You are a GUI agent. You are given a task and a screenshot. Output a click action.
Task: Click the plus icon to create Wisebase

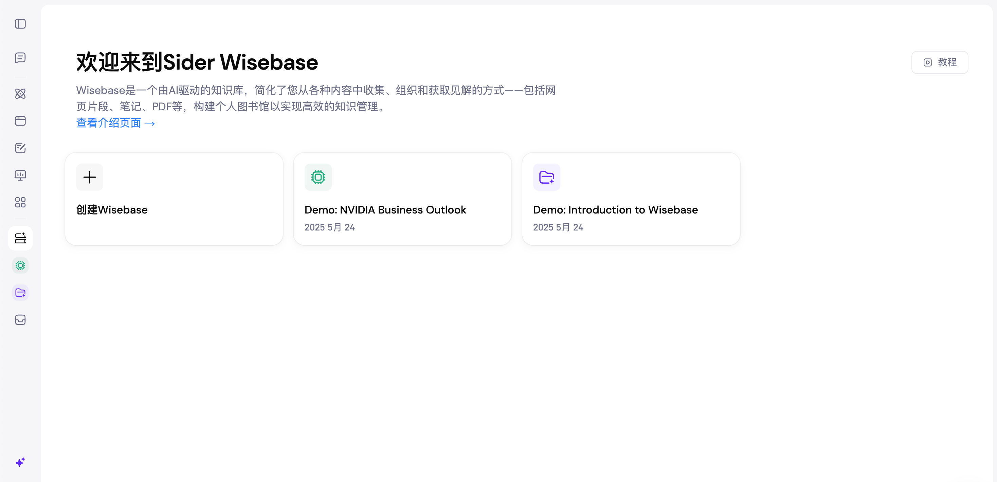89,177
